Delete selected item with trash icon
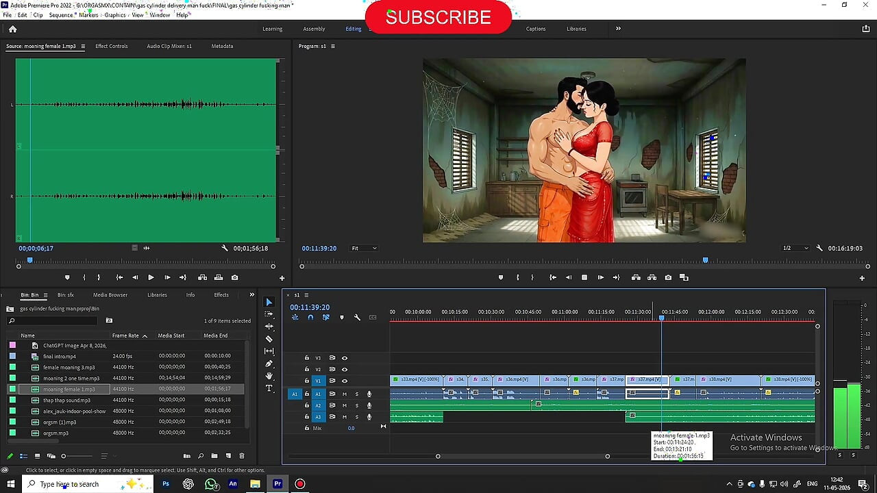Screen dimensions: 877x493 point(241,456)
